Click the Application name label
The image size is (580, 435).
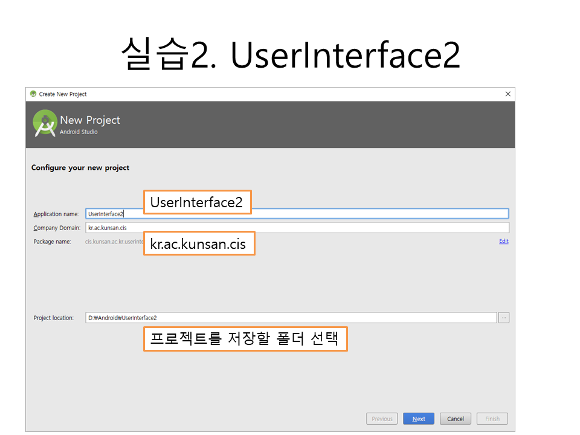coord(56,214)
